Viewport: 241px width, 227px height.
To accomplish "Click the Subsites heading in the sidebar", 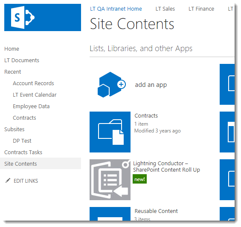I will [15, 129].
